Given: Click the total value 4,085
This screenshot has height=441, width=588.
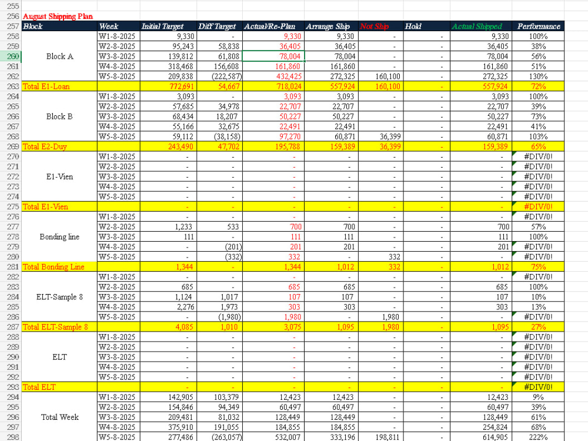Looking at the screenshot, I should [x=168, y=326].
